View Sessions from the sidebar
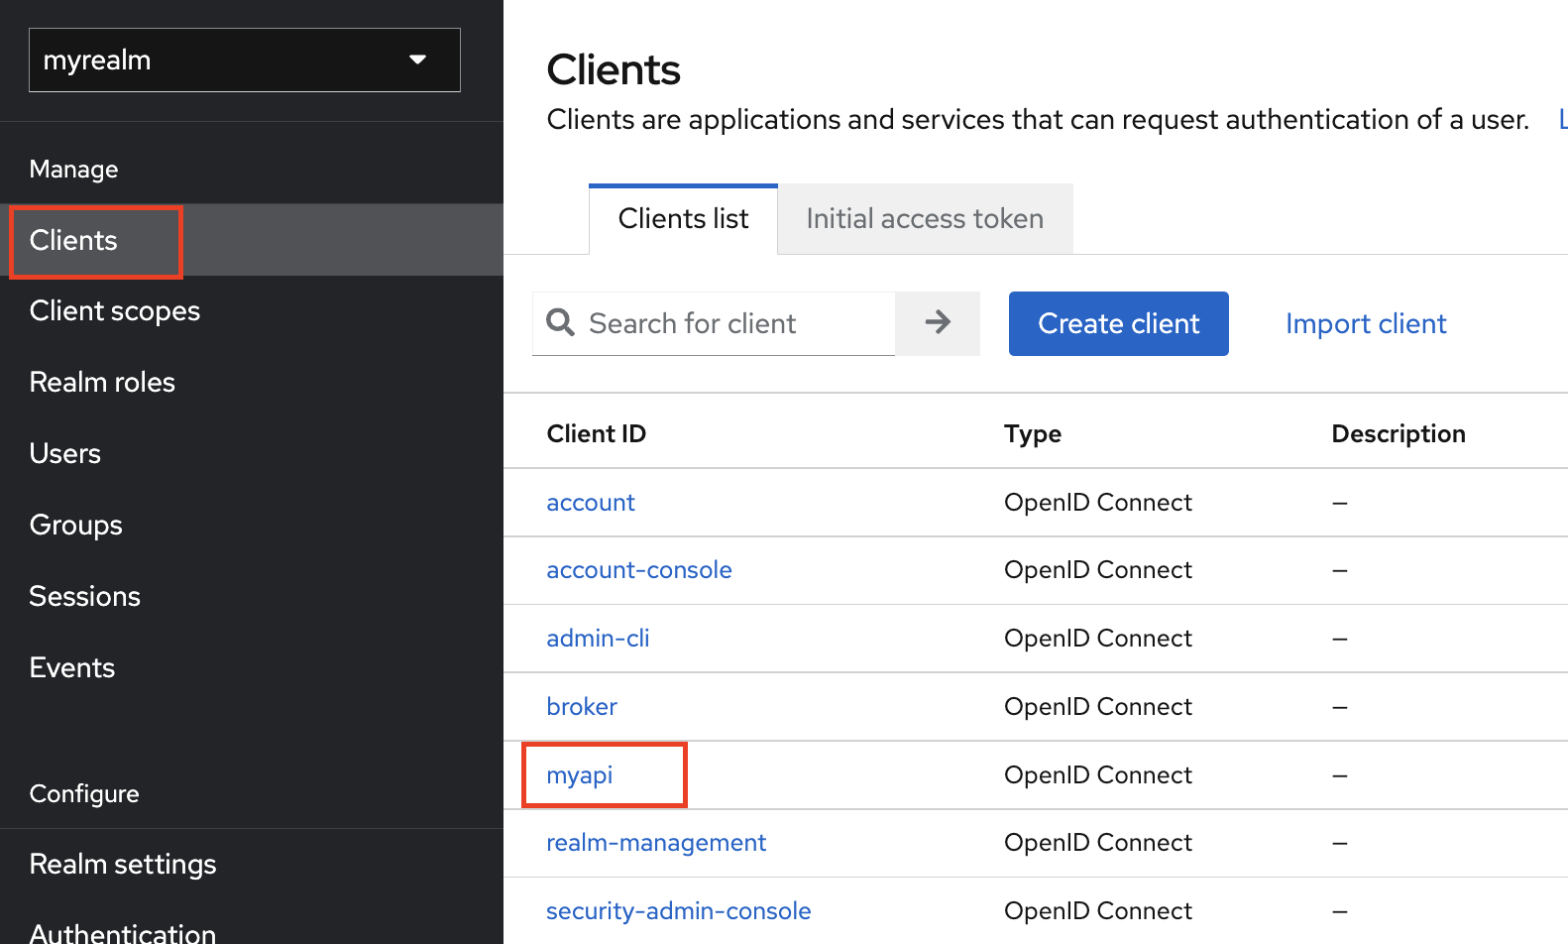 (85, 597)
